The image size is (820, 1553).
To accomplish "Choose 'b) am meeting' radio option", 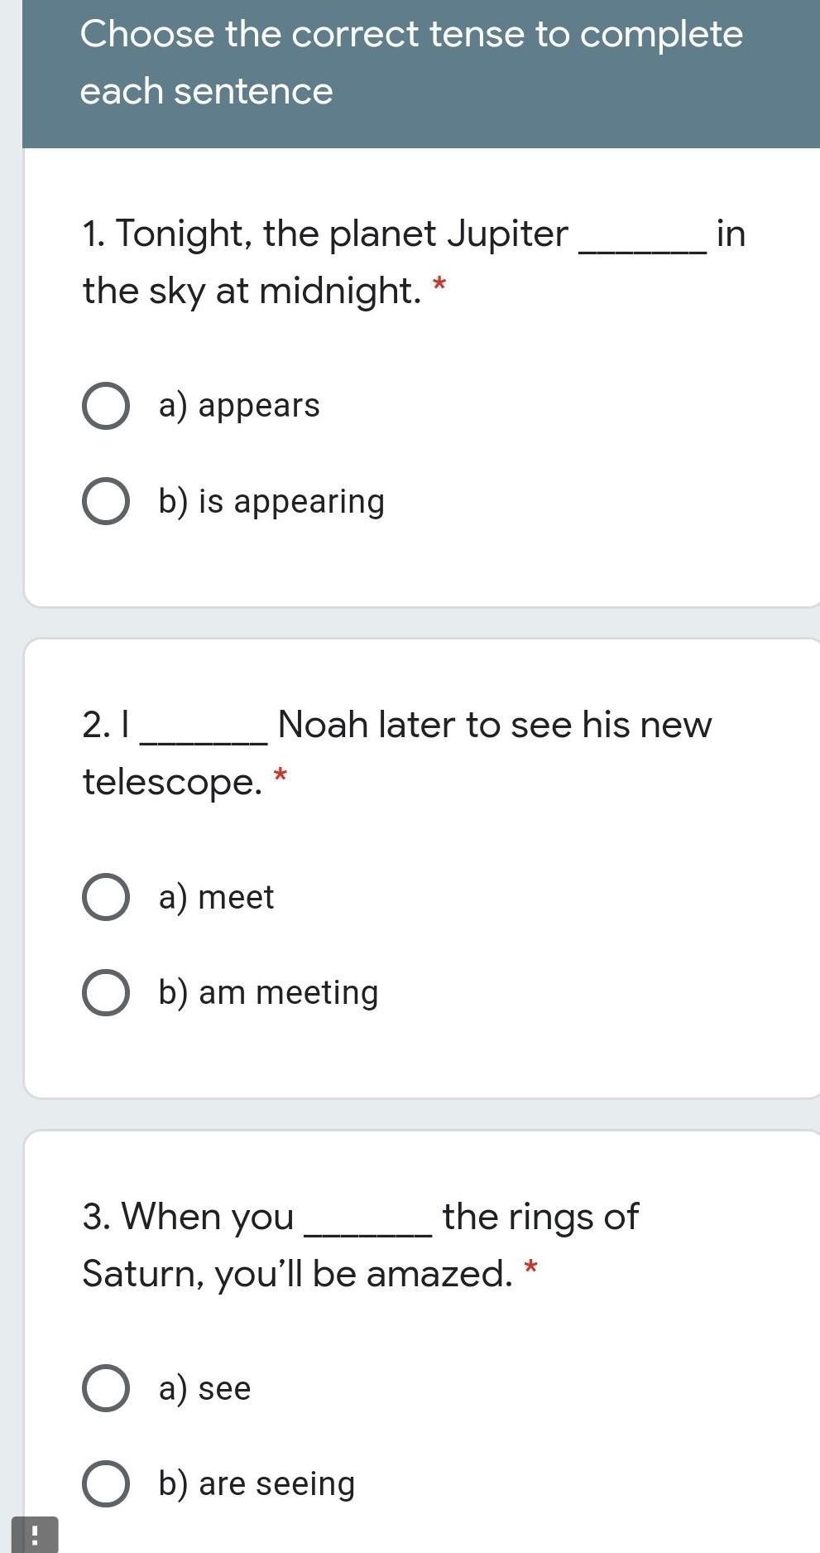I will pyautogui.click(x=106, y=992).
